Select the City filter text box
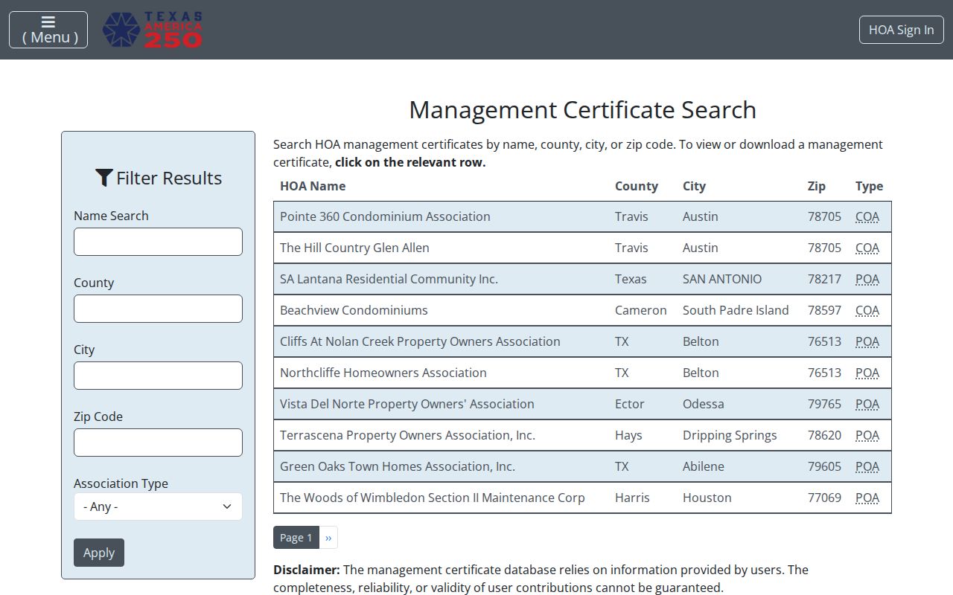 tap(158, 376)
